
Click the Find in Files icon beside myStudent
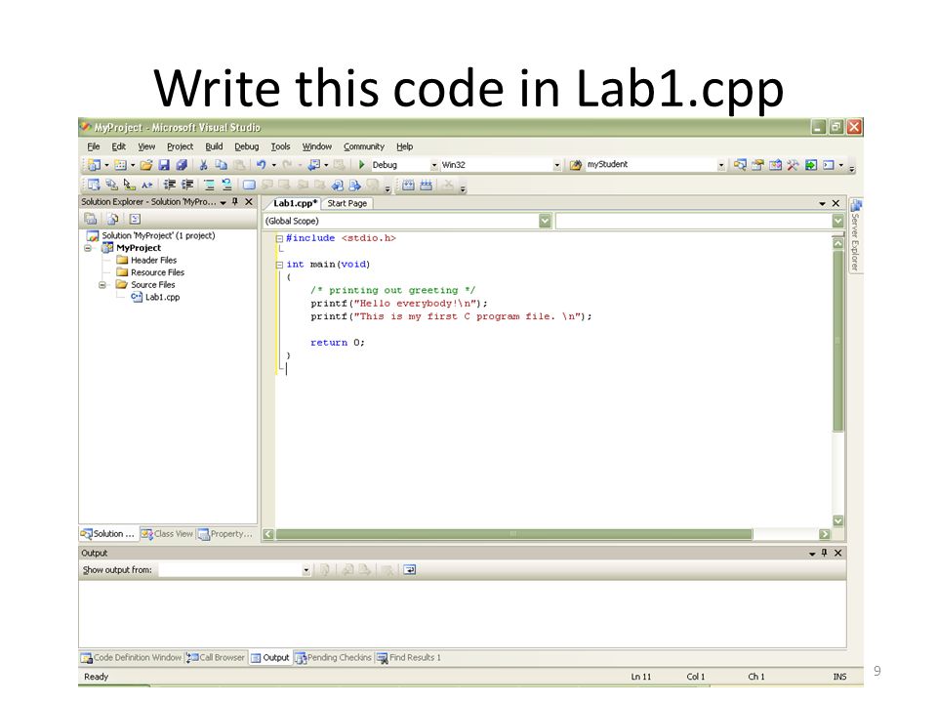[576, 165]
